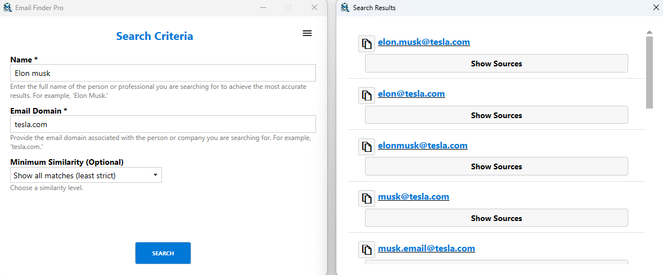Show Sources for musk@tesla.com
The width and height of the screenshot is (663, 275).
coord(497,218)
